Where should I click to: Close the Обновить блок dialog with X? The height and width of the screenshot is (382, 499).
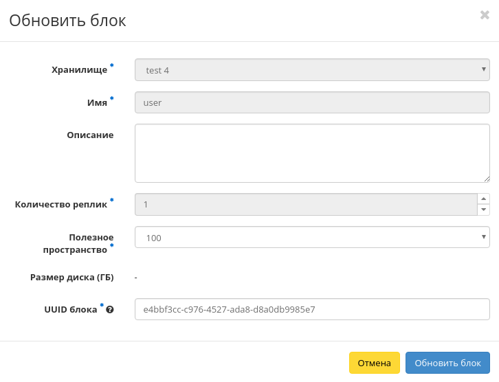pyautogui.click(x=485, y=15)
